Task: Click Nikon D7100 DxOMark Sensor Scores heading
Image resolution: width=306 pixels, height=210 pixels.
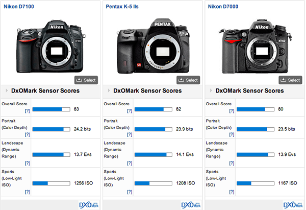Action: (x=45, y=91)
